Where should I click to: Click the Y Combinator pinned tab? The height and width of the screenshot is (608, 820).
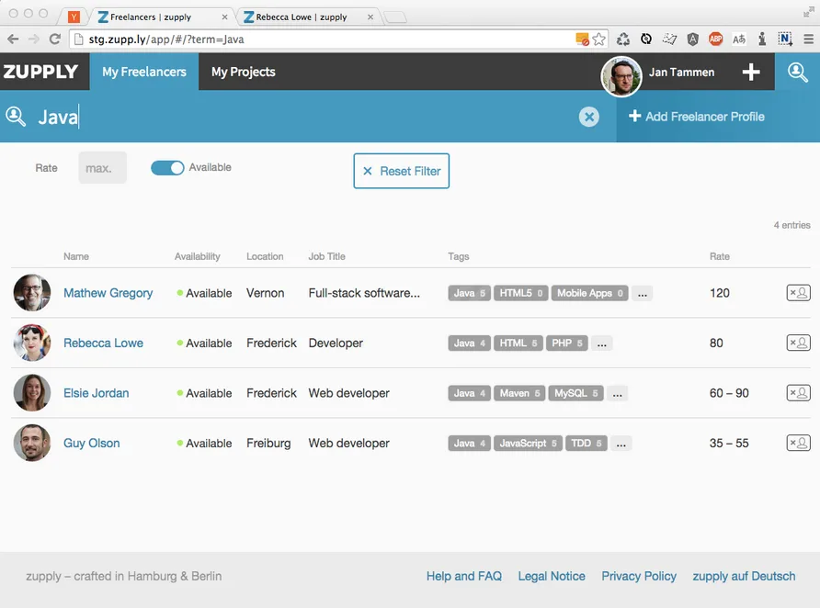74,17
